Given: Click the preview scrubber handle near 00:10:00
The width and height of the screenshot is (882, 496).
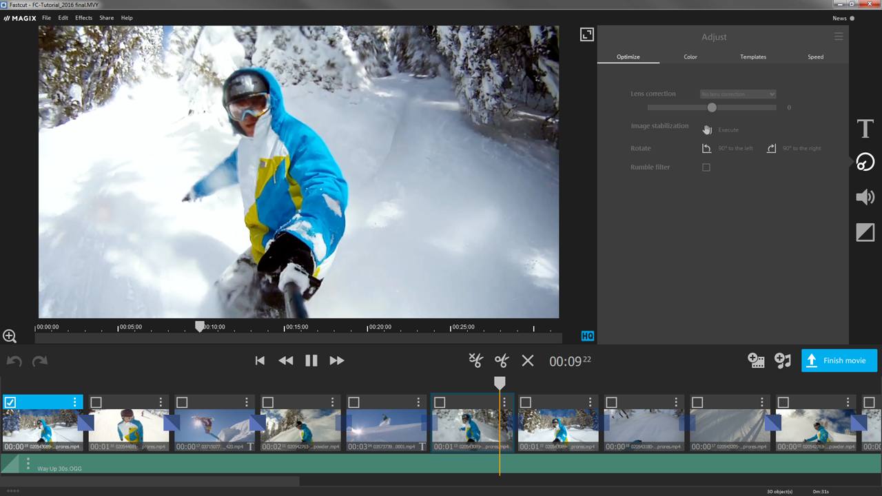Looking at the screenshot, I should click(x=199, y=326).
